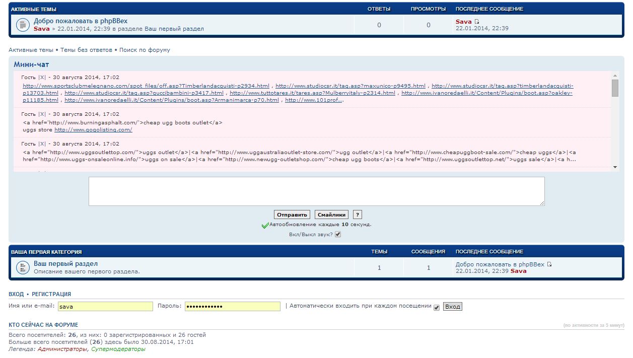
Task: Open Поиск по форуму link
Action: click(x=145, y=50)
